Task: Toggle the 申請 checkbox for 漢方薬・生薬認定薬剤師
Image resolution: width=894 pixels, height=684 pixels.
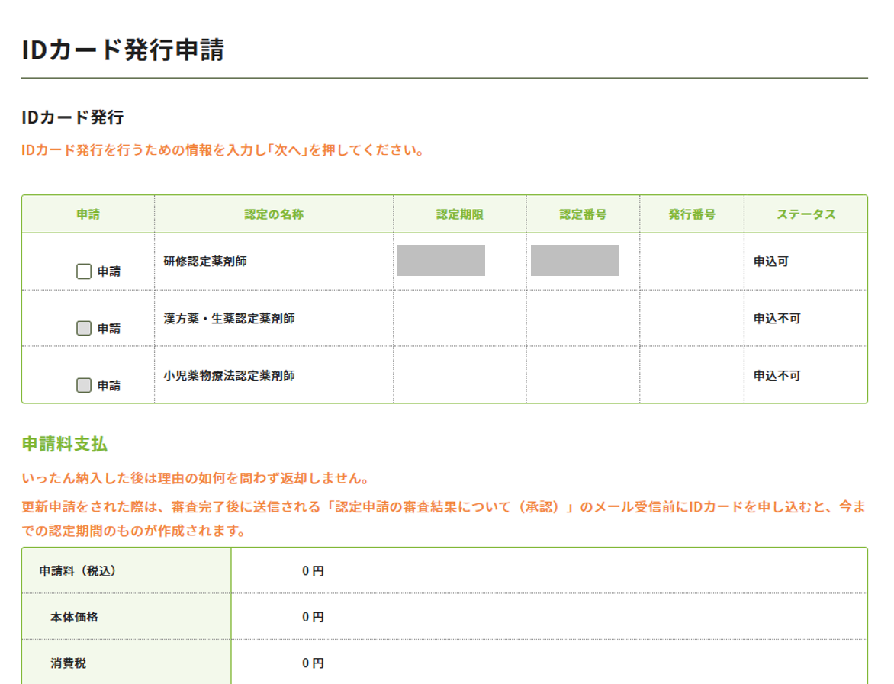Action: click(x=84, y=329)
